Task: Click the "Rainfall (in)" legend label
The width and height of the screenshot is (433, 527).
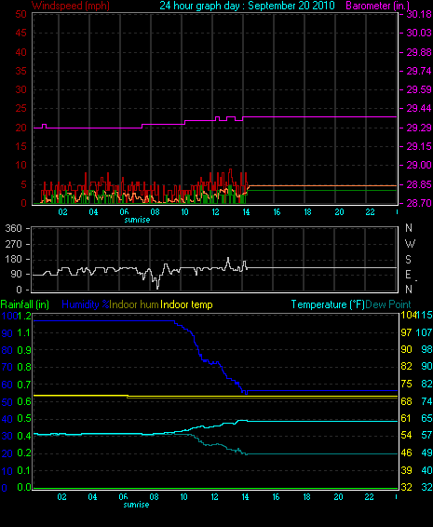Action: pyautogui.click(x=25, y=304)
